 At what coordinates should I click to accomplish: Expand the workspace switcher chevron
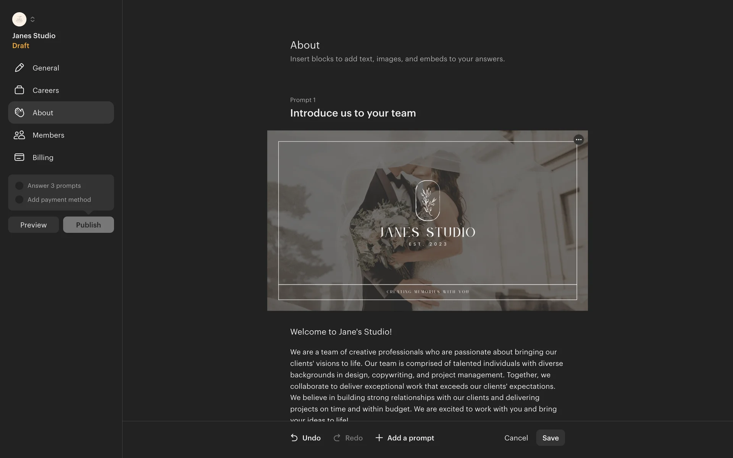click(32, 19)
